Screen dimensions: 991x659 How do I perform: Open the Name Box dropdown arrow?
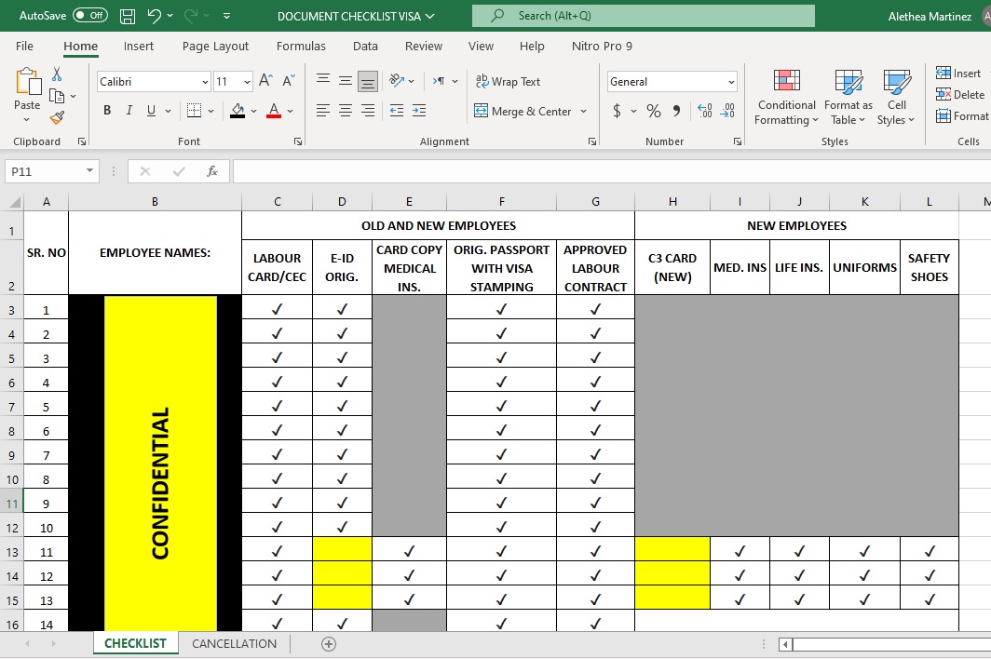(x=89, y=170)
